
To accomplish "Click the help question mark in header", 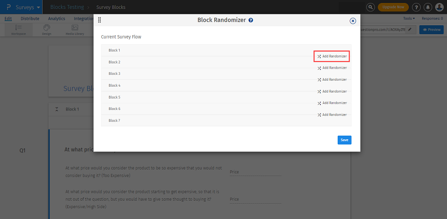I will (x=416, y=7).
